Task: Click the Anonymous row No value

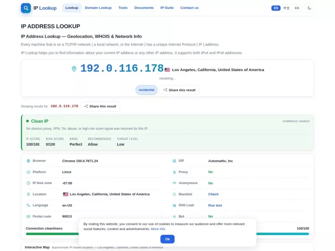Action: pyautogui.click(x=211, y=183)
